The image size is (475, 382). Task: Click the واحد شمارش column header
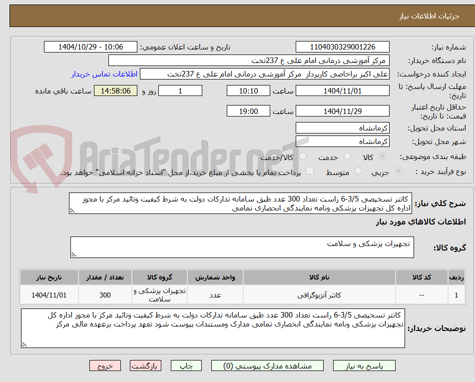pos(215,277)
